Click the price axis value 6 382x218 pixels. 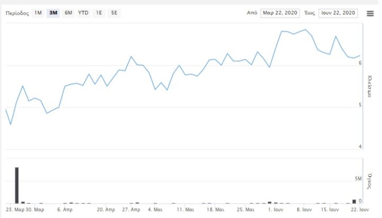pyautogui.click(x=360, y=63)
